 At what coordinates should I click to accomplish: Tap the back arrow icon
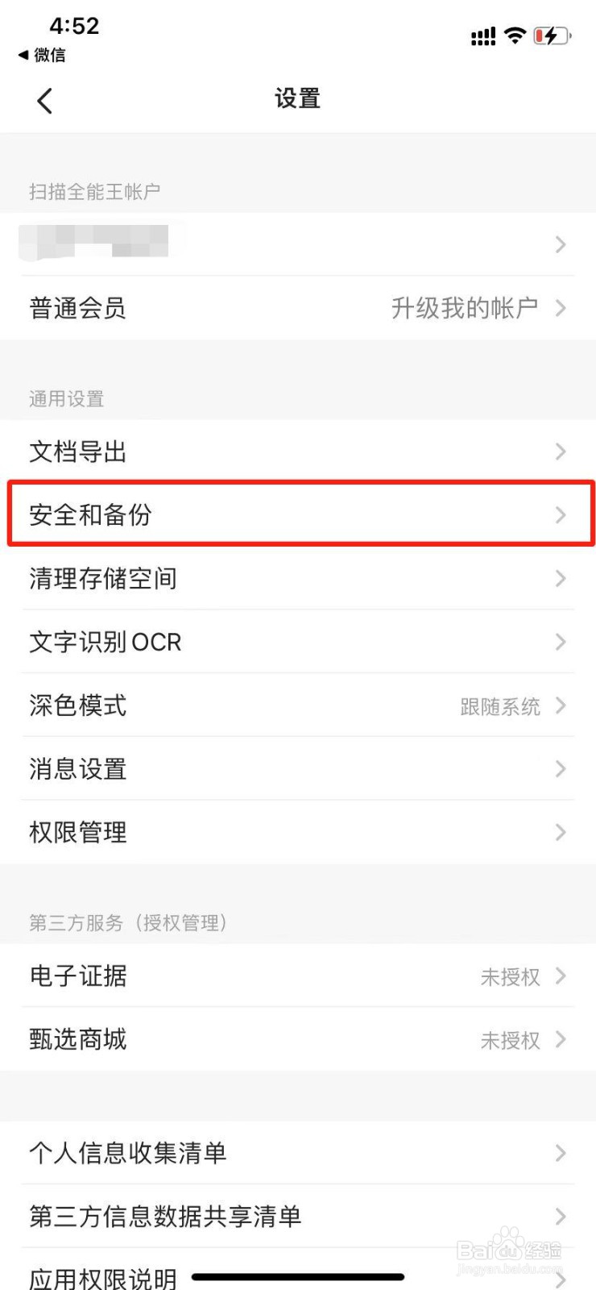coord(45,101)
